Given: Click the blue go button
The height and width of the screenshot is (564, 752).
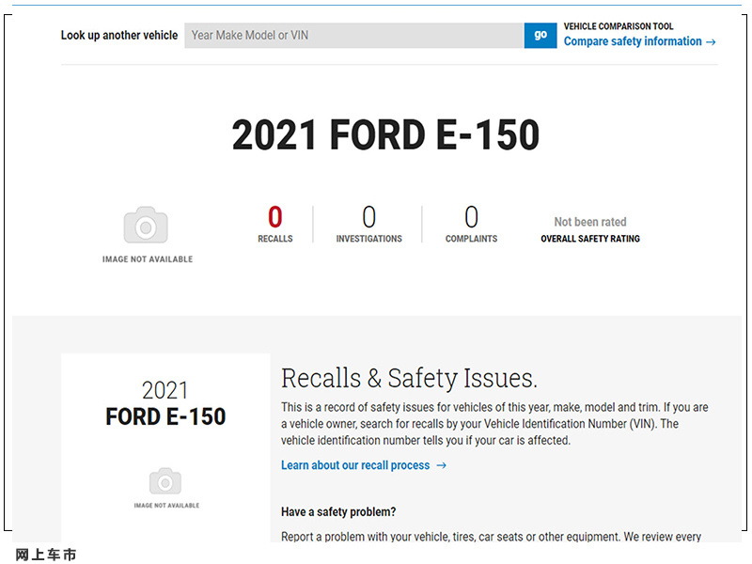Looking at the screenshot, I should coord(540,36).
